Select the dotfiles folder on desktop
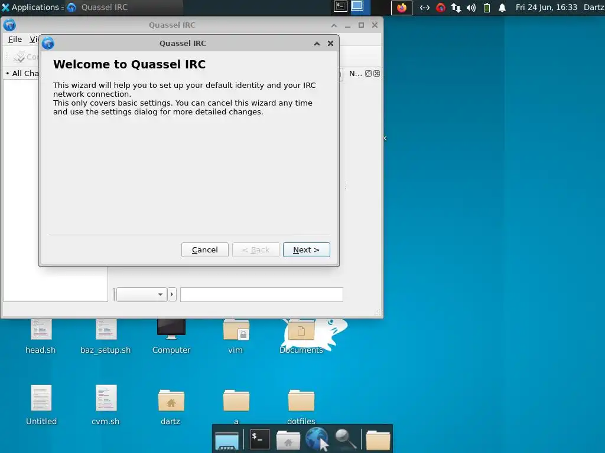Image resolution: width=605 pixels, height=453 pixels. (x=301, y=406)
